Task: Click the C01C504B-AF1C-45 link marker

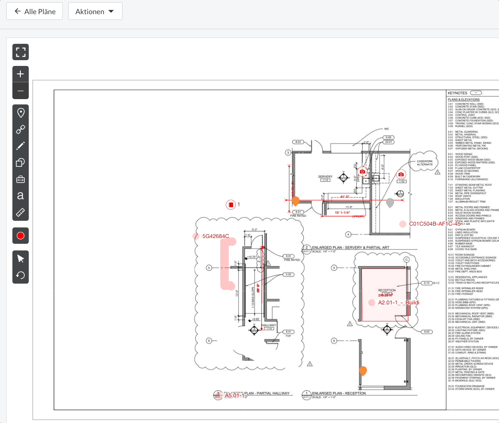Action: [x=403, y=224]
